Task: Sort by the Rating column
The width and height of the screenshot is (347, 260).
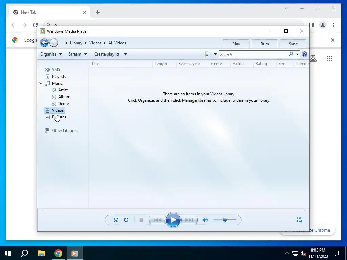Action: point(265,64)
